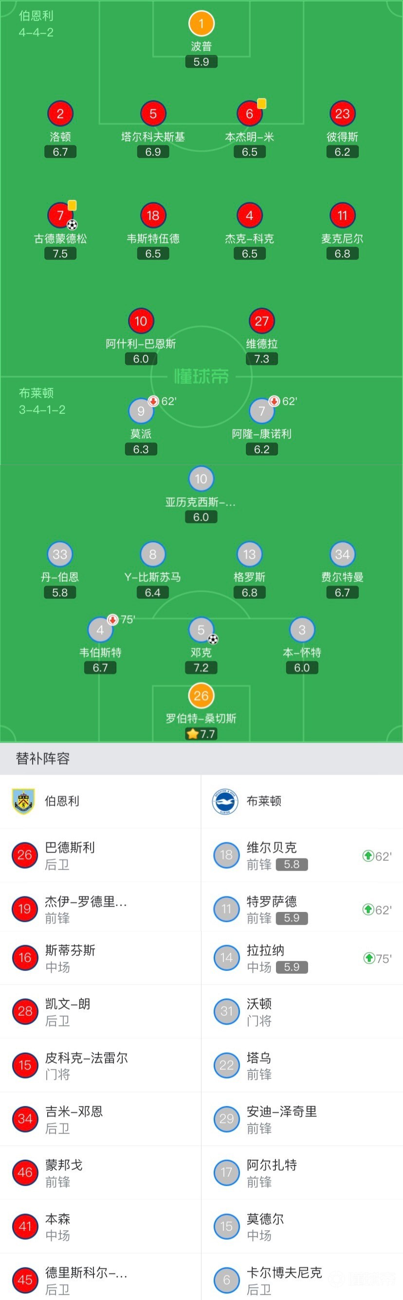Select substitute goalkeeper 沃顿 number 31

302,1011
